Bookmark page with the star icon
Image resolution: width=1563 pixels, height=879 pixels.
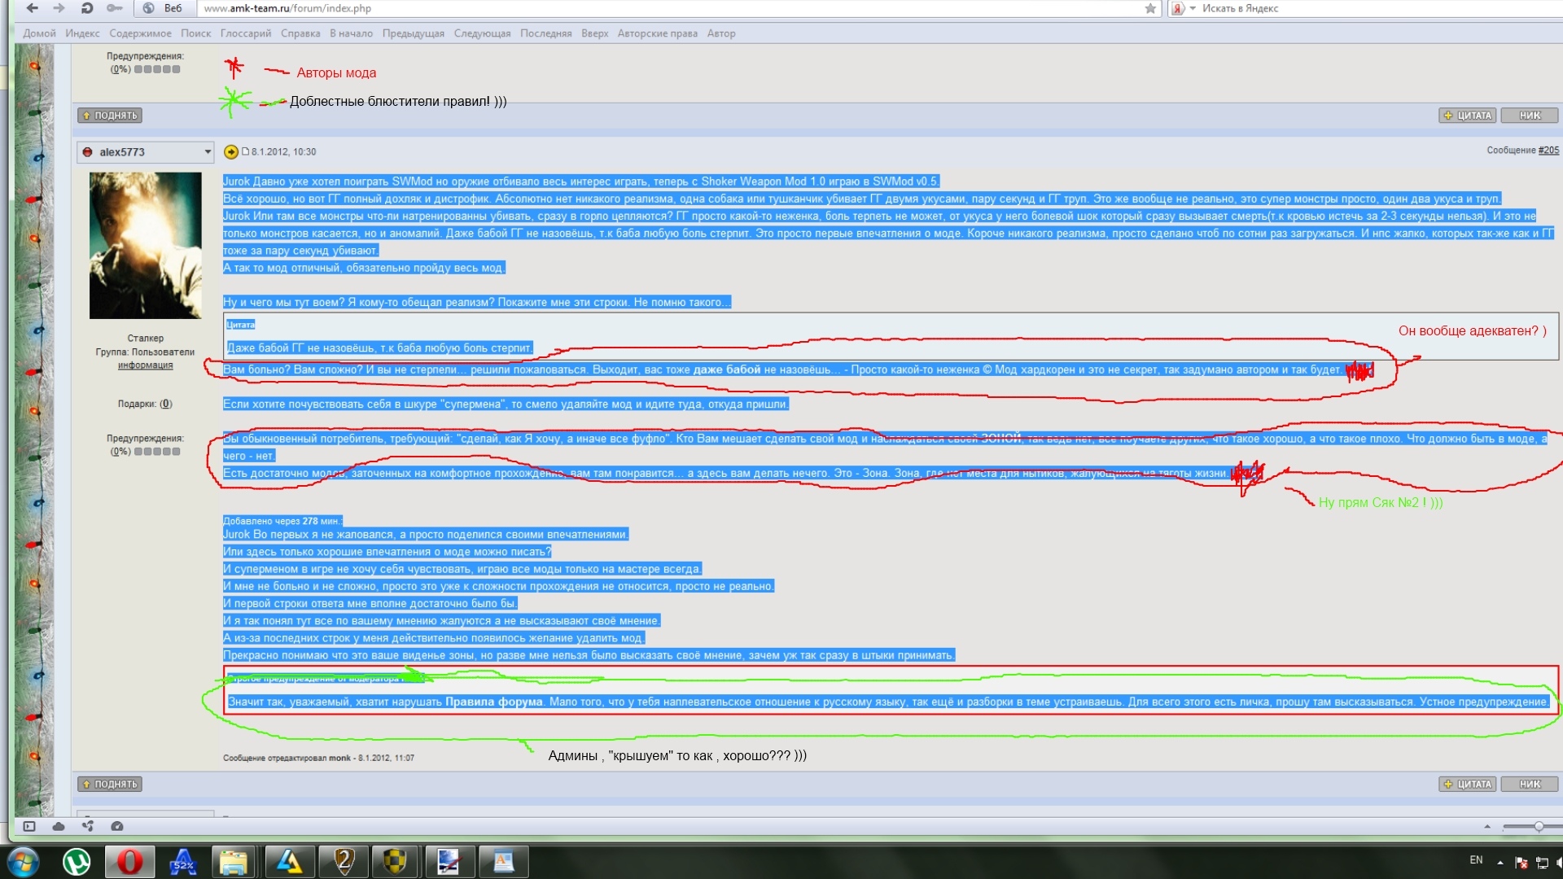1150,8
